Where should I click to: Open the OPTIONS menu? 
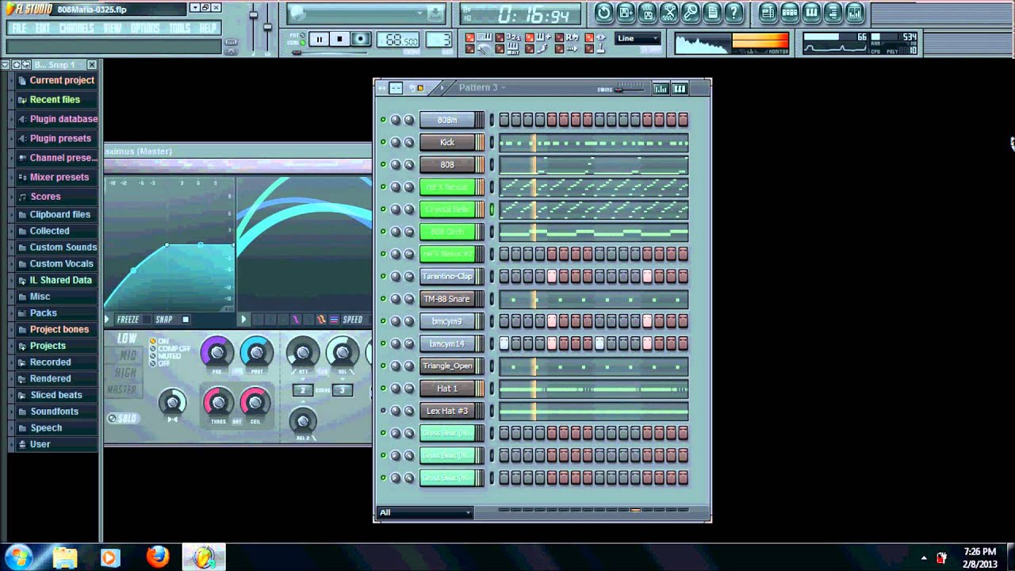click(x=145, y=29)
